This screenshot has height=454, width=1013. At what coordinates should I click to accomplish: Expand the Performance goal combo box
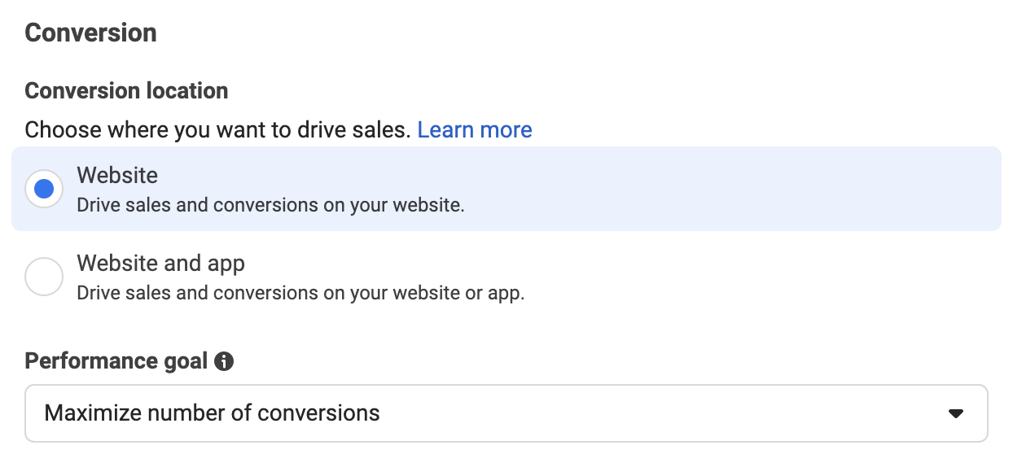(506, 413)
